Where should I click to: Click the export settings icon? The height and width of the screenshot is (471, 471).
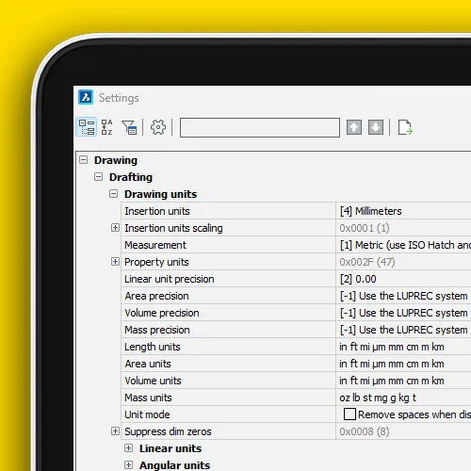point(405,127)
